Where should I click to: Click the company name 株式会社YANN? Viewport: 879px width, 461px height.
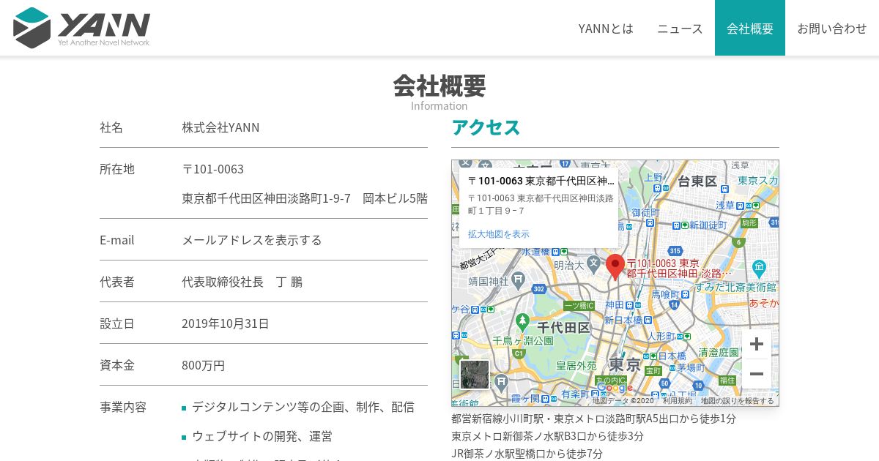(220, 127)
